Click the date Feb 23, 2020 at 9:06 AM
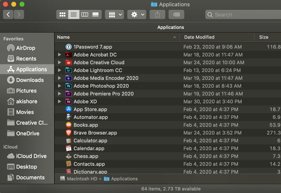 (x=212, y=47)
